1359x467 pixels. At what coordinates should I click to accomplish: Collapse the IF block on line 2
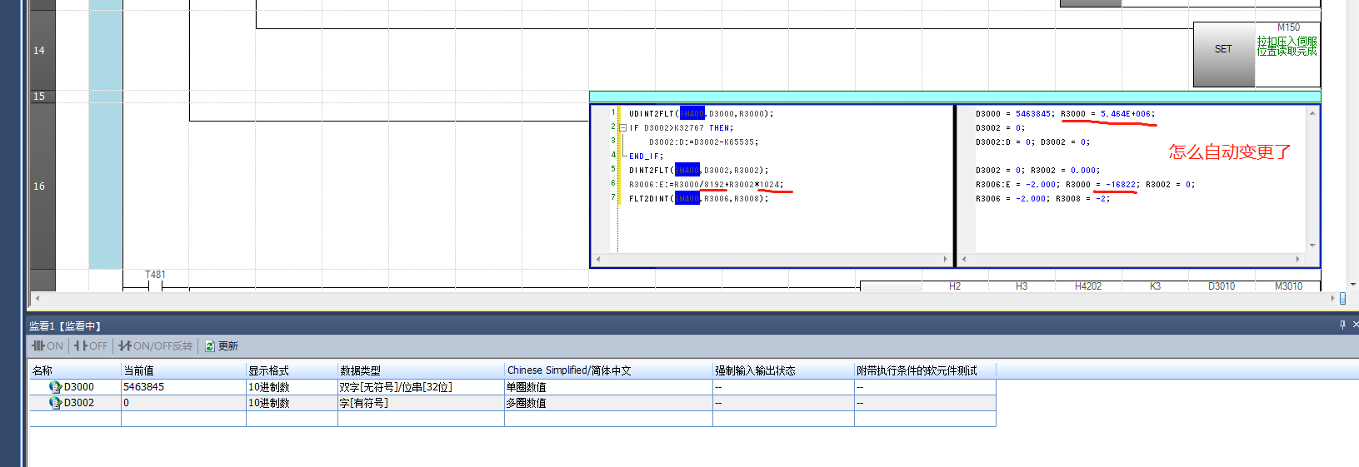(622, 128)
